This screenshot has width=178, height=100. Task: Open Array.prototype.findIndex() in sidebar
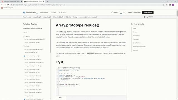click(34, 82)
